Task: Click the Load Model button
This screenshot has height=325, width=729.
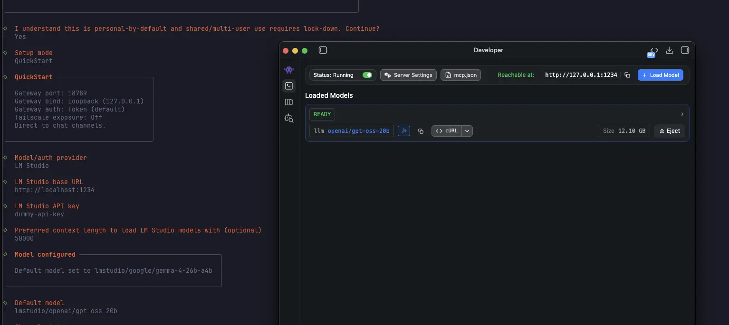Action: (x=660, y=75)
